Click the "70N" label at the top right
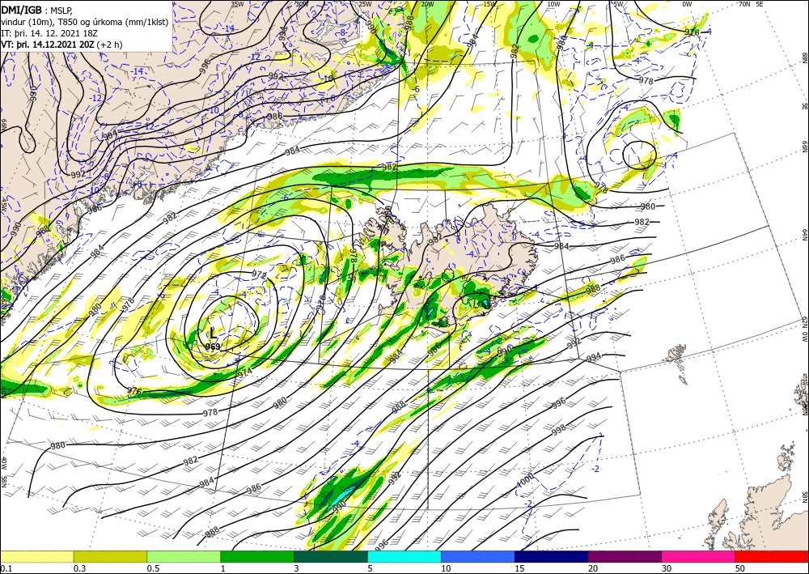809x574 pixels. [744, 4]
